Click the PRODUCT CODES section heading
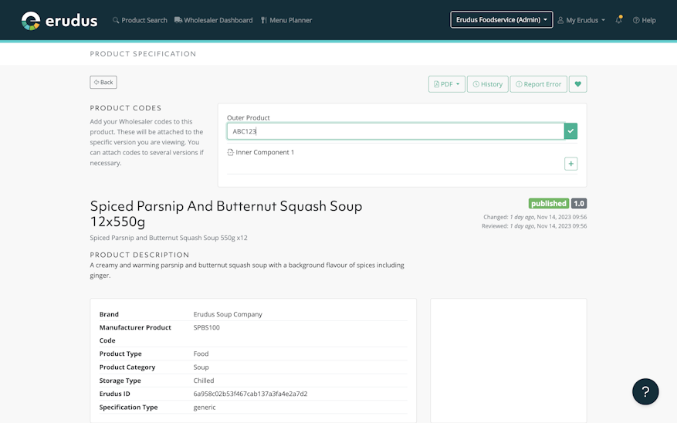 tap(126, 108)
